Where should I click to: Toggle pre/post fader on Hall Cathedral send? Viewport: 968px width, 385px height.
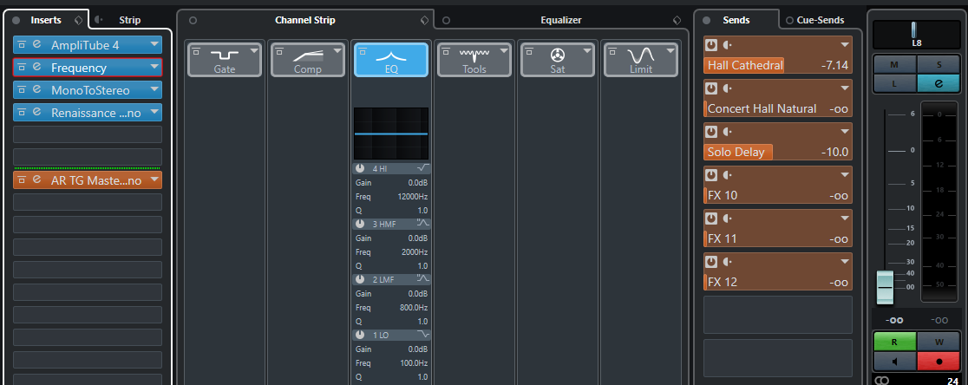[x=728, y=45]
